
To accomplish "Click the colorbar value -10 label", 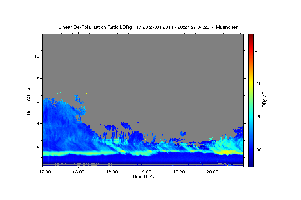I will point(258,83).
